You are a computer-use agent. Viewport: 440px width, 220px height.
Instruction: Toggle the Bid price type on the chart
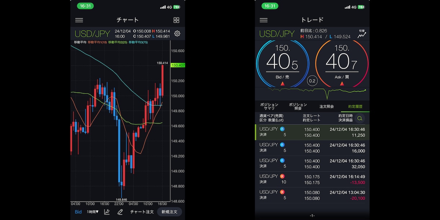[x=78, y=212]
